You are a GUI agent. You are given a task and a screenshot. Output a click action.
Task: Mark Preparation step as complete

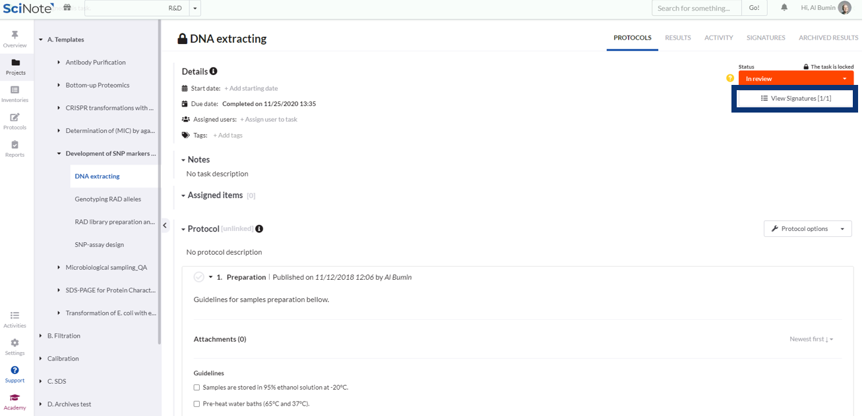tap(199, 277)
